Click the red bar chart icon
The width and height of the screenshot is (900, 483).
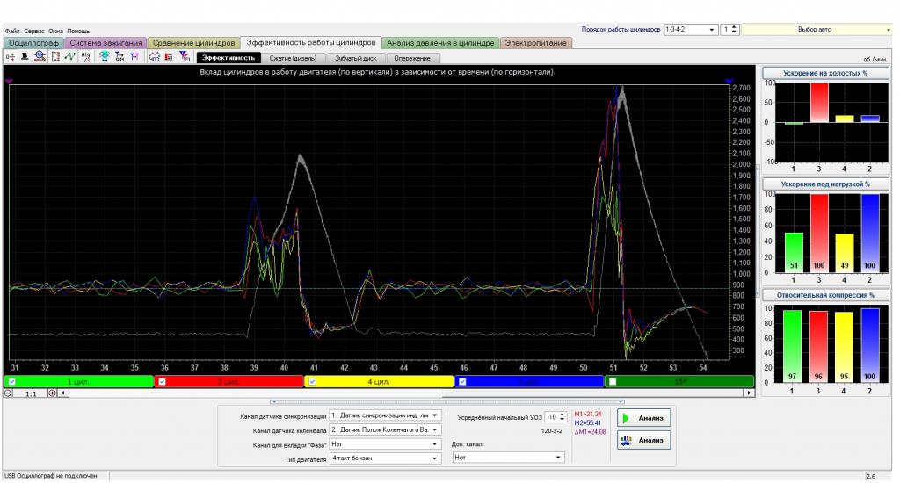169,57
